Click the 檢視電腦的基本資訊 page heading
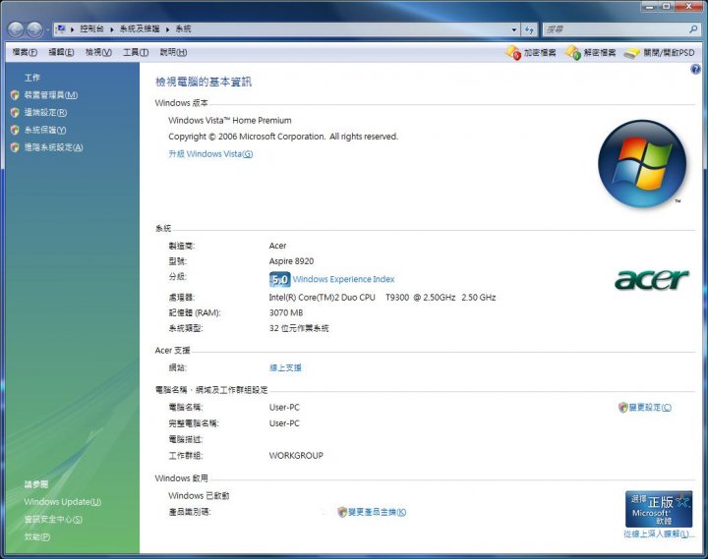This screenshot has height=559, width=708. 204,83
